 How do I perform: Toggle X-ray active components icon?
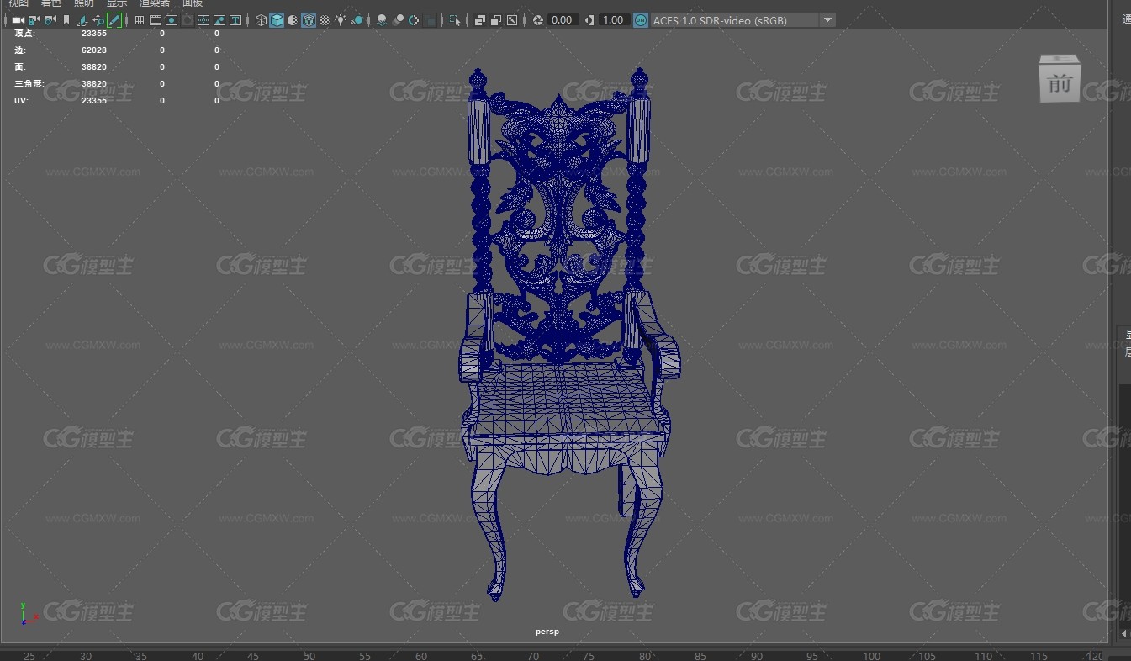pyautogui.click(x=496, y=20)
